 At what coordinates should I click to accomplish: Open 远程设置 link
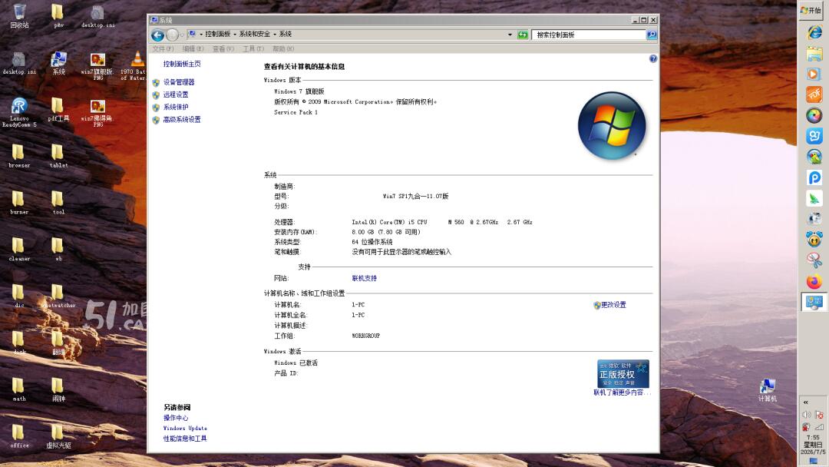(x=176, y=94)
